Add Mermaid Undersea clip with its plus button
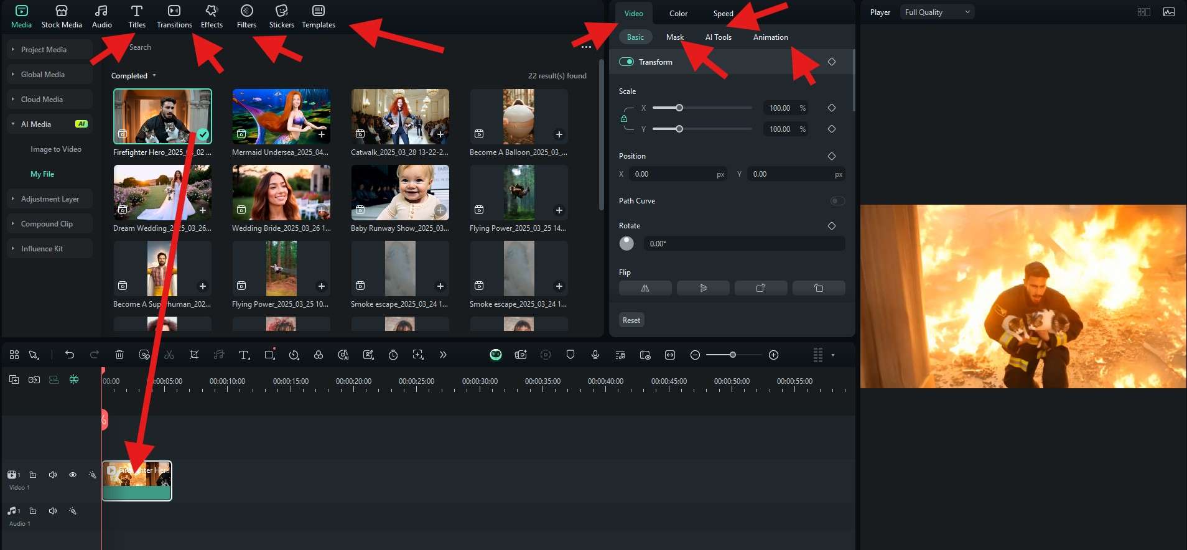This screenshot has height=550, width=1187. click(322, 134)
